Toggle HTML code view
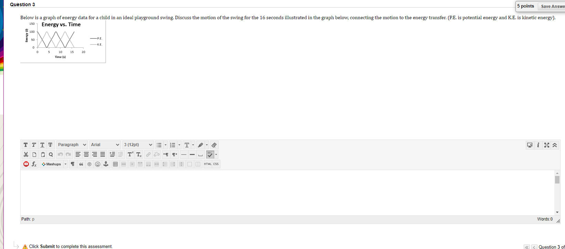The height and width of the screenshot is (249, 565). [208, 164]
